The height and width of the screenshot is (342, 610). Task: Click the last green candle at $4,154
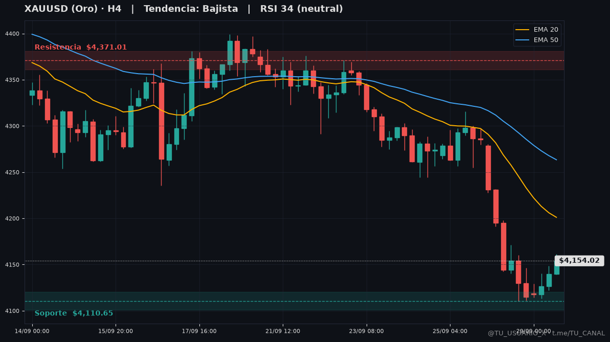[557, 268]
